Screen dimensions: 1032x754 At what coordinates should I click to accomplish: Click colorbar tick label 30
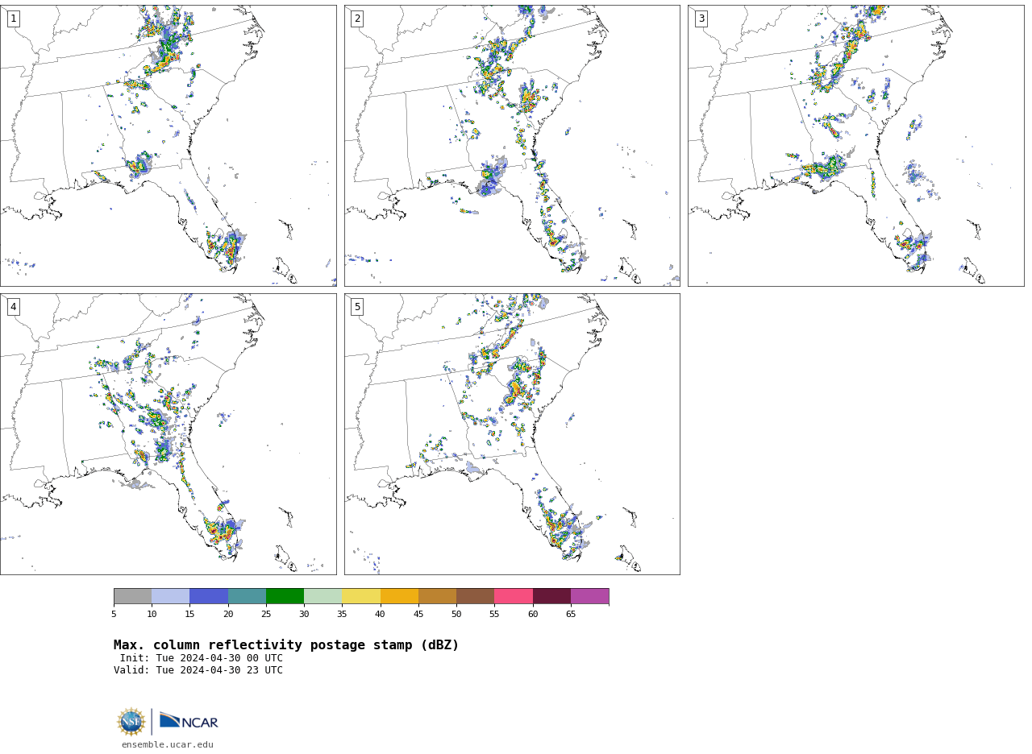point(304,615)
